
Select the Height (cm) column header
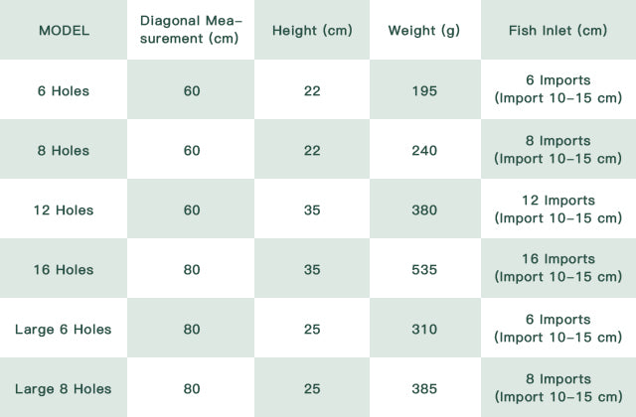pos(312,30)
